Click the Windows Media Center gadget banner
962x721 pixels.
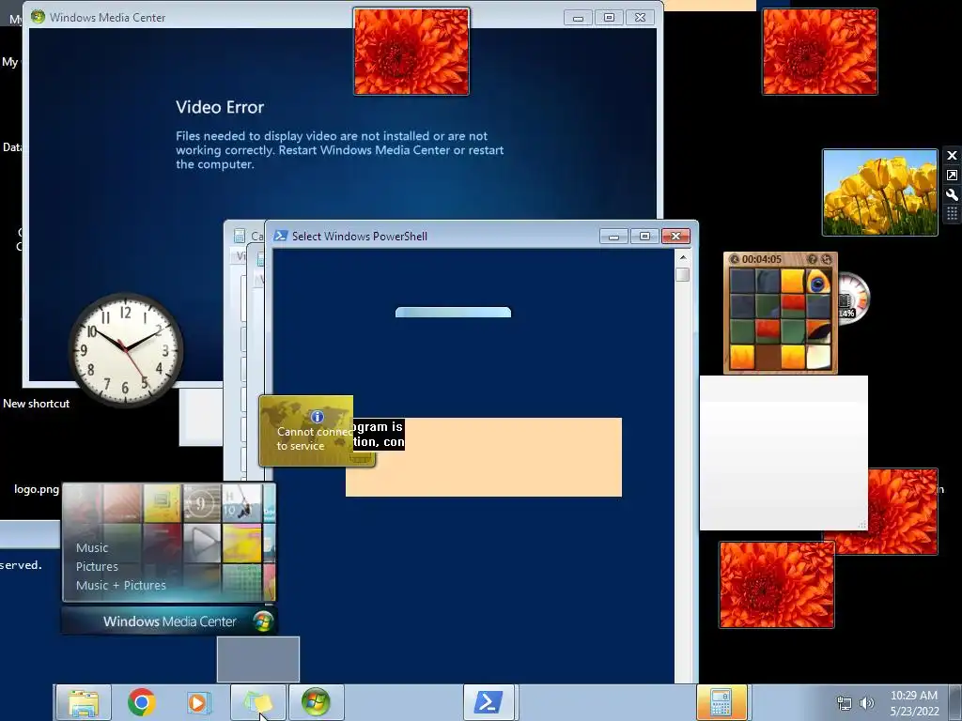(x=169, y=621)
